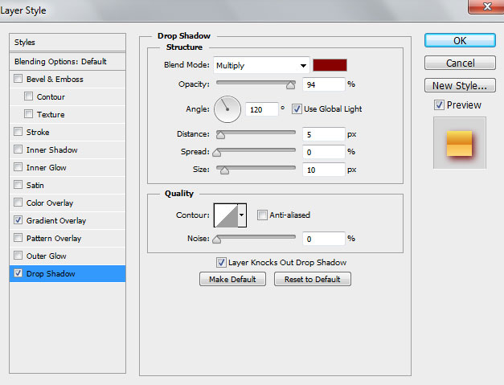Enable the Color Overlay checkbox
The height and width of the screenshot is (385, 504).
(x=18, y=203)
